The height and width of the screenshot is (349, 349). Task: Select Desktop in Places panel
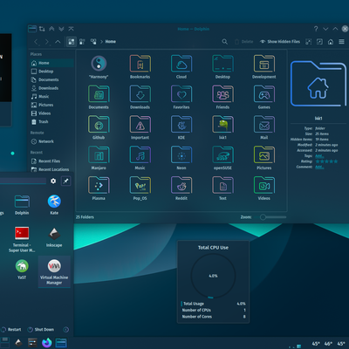coord(51,72)
